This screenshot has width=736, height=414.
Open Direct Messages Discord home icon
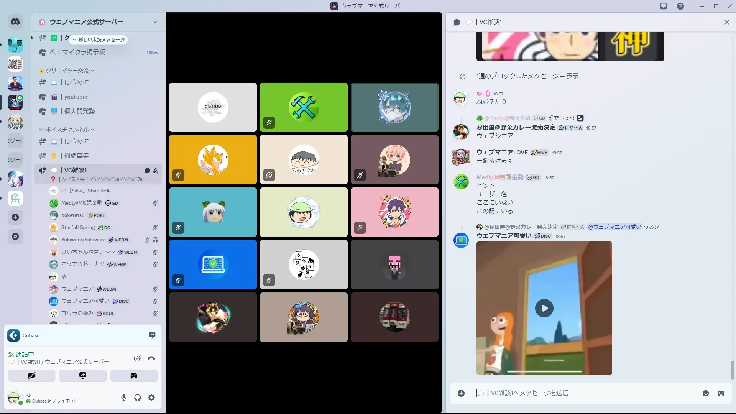[15, 22]
